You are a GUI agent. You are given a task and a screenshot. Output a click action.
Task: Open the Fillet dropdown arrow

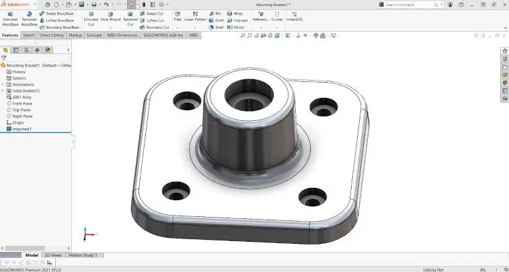click(178, 27)
